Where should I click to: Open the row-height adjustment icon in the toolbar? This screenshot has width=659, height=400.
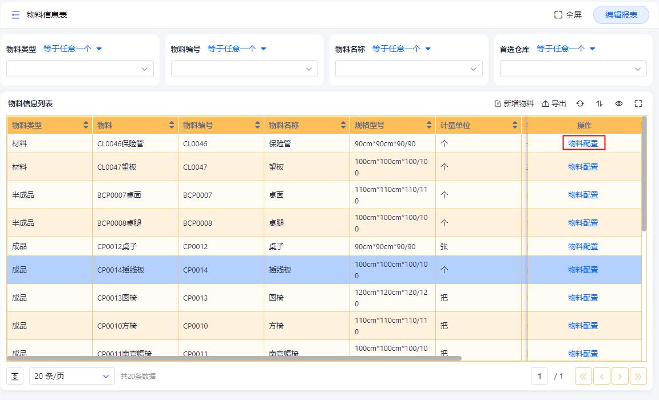pyautogui.click(x=599, y=103)
